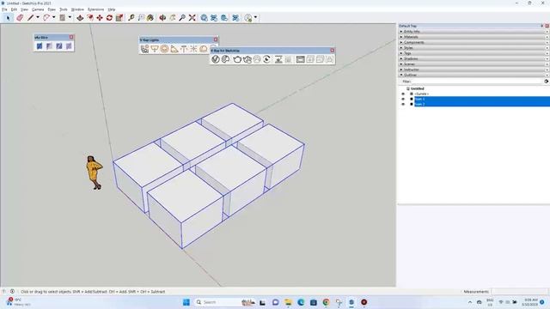Open the V-Ray Asset Editor
The height and width of the screenshot is (309, 550).
(x=216, y=59)
